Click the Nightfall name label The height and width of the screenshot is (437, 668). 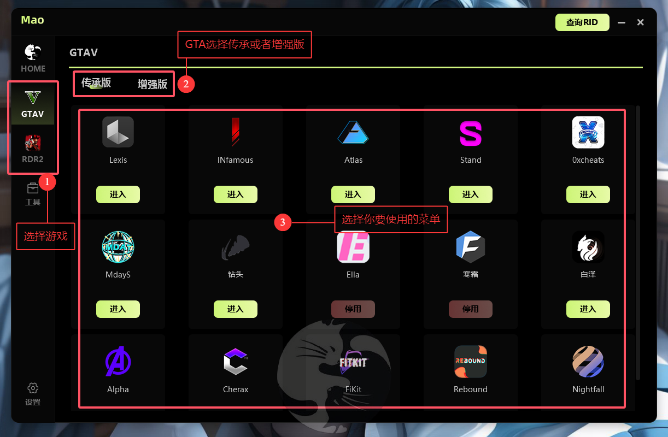pos(588,389)
